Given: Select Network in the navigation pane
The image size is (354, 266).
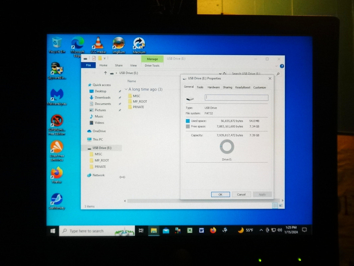Looking at the screenshot, I should coord(96,175).
